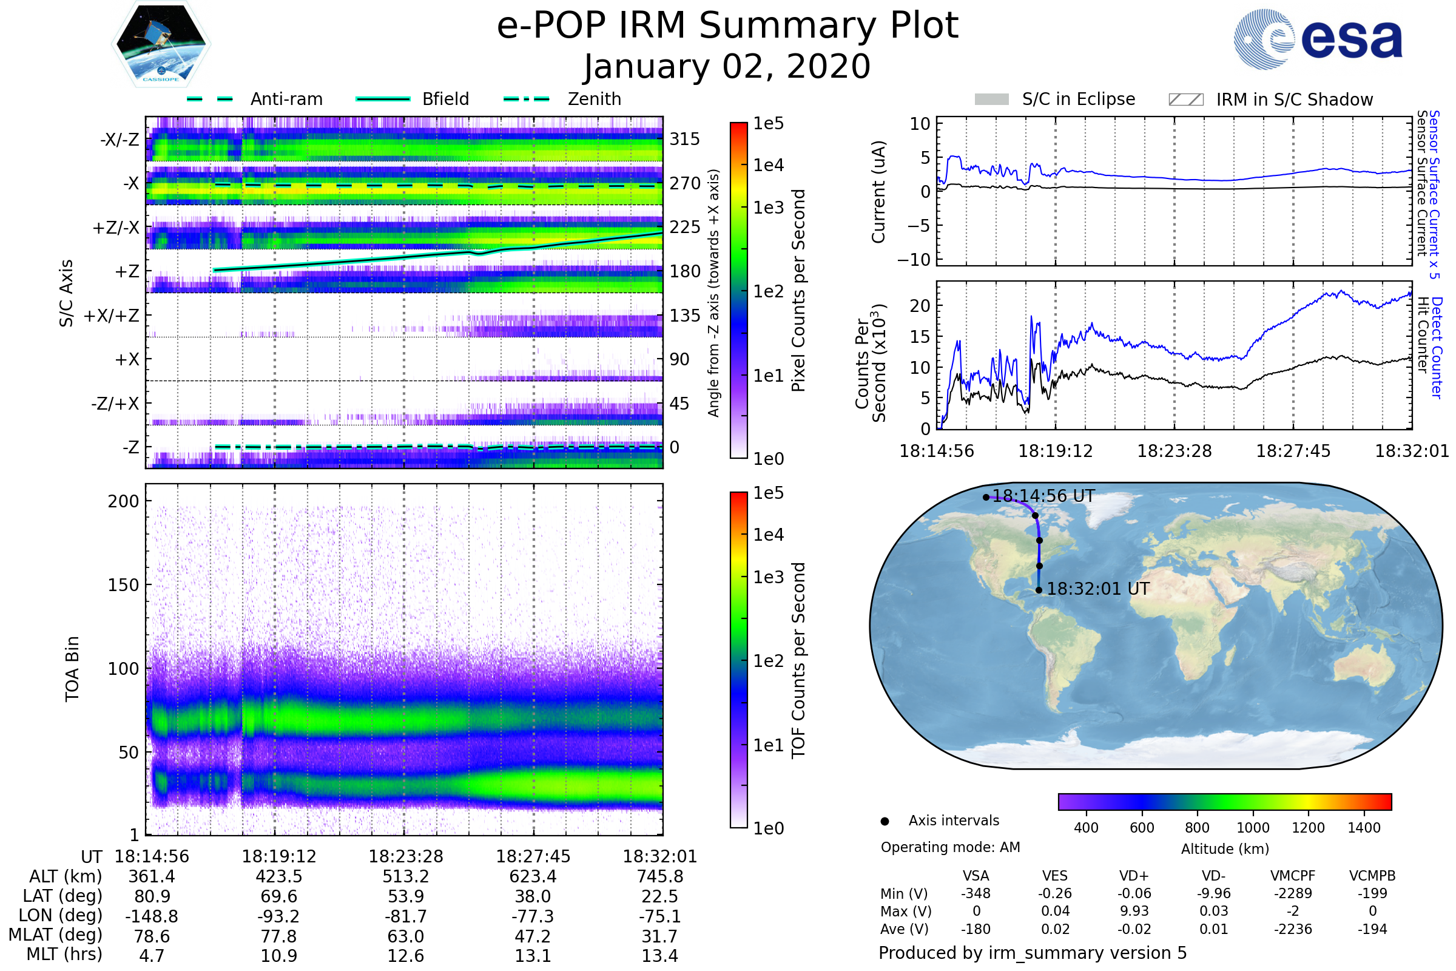Click the CASSIOPE satellite logo

pos(161,44)
